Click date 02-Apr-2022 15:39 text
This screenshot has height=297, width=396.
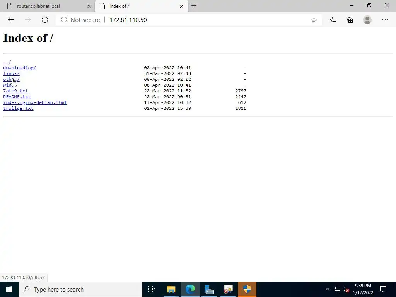tap(167, 108)
